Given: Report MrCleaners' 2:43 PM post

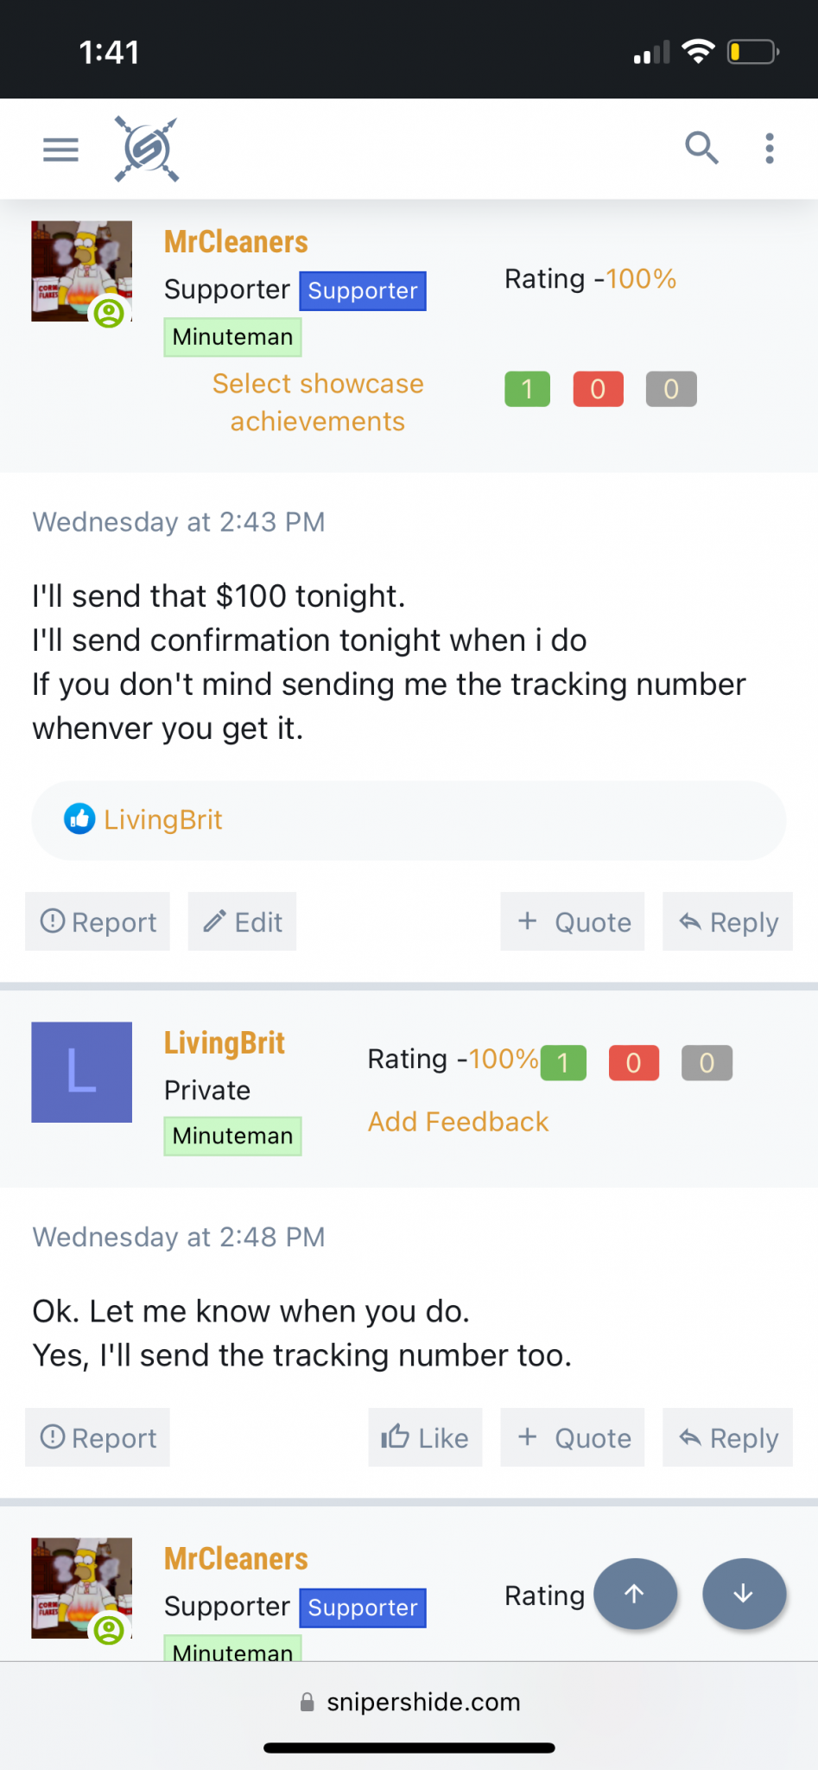Looking at the screenshot, I should click(x=98, y=922).
